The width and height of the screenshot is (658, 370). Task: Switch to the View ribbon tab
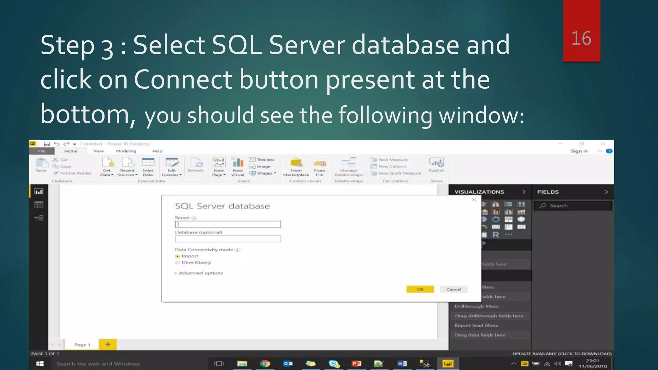click(98, 151)
